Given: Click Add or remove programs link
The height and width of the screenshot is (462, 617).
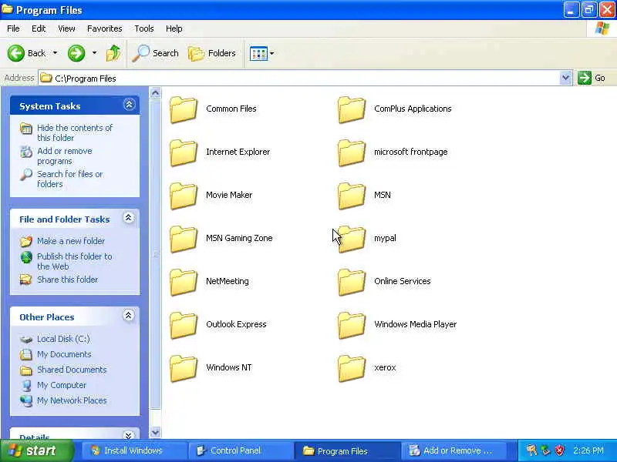Looking at the screenshot, I should pos(65,156).
